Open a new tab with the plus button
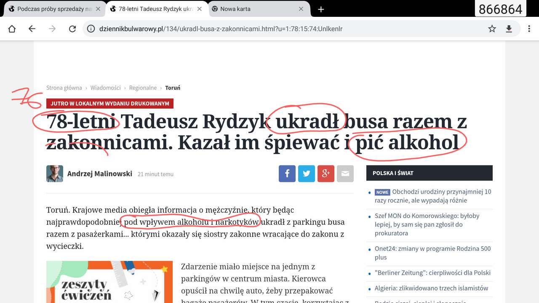 click(x=321, y=9)
